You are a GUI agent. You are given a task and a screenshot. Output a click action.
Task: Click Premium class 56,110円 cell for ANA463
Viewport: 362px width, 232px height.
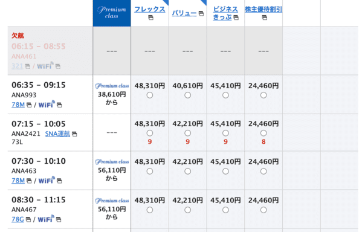pos(112,170)
